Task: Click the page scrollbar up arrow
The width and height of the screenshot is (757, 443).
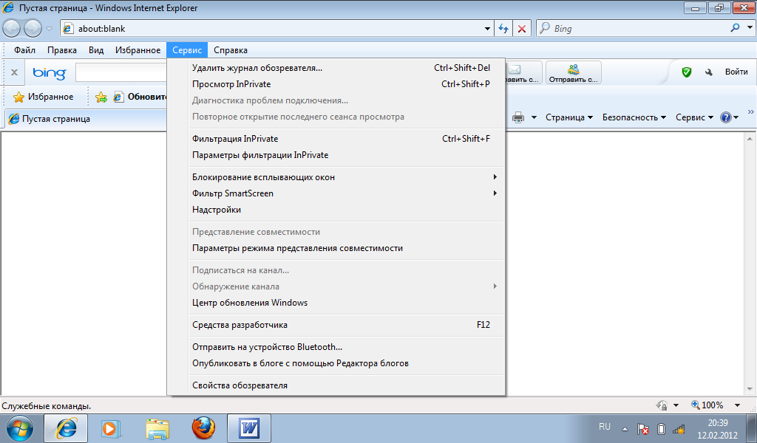Action: click(750, 138)
